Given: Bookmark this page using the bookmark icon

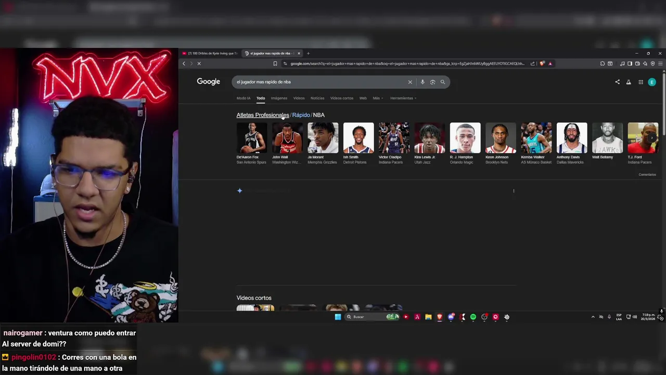Looking at the screenshot, I should 275,64.
